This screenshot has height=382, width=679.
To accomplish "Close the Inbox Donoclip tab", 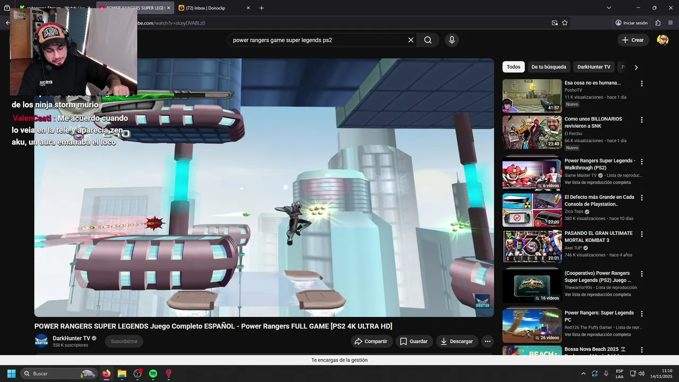I will (248, 8).
